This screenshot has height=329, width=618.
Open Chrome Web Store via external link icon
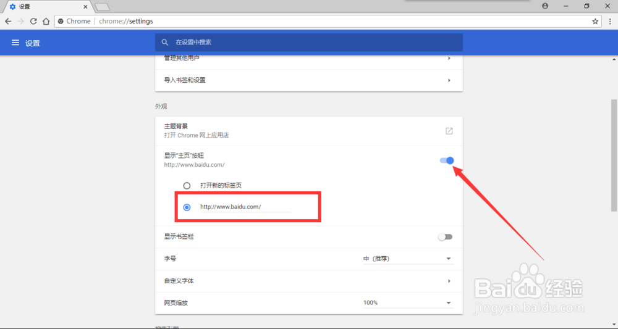(449, 131)
